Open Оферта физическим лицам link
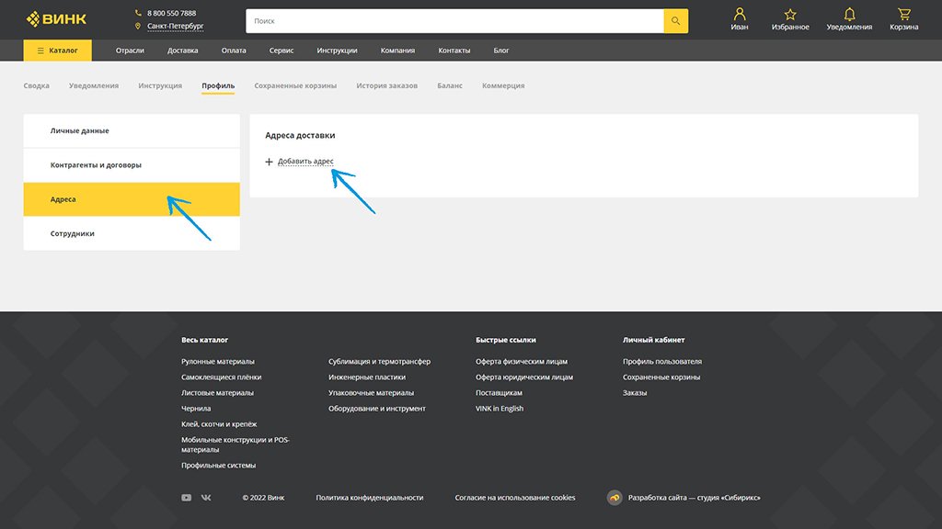 click(x=522, y=361)
